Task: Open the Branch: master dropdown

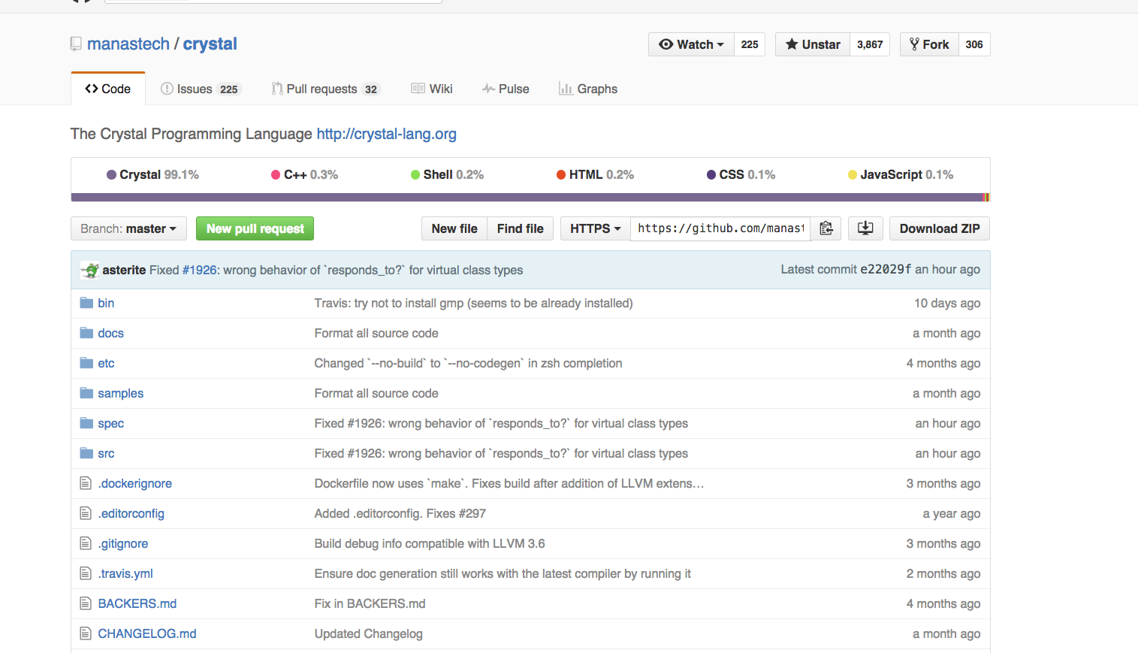Action: point(128,228)
